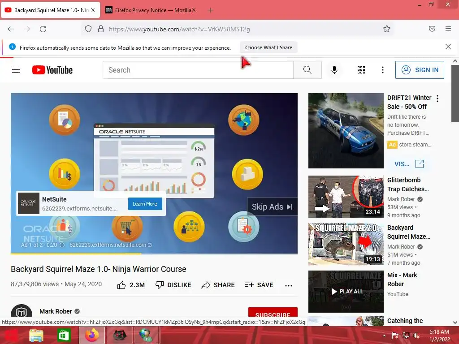This screenshot has width=459, height=344.
Task: Open network icon in system tray
Action: click(x=406, y=335)
